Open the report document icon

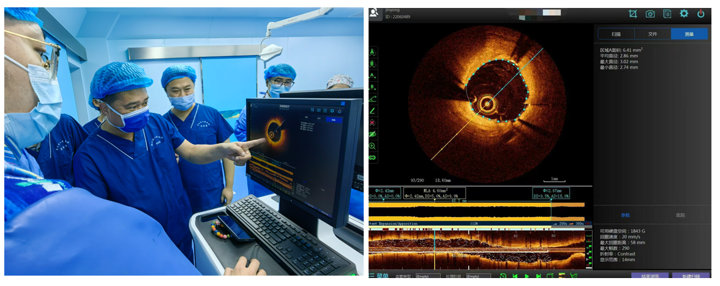[667, 13]
